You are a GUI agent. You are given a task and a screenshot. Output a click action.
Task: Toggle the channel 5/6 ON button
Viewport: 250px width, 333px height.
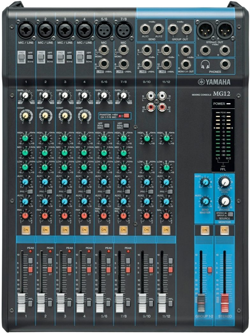(104, 230)
